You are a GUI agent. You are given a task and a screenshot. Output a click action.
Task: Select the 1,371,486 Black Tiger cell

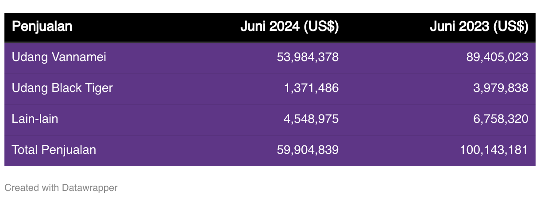point(311,88)
